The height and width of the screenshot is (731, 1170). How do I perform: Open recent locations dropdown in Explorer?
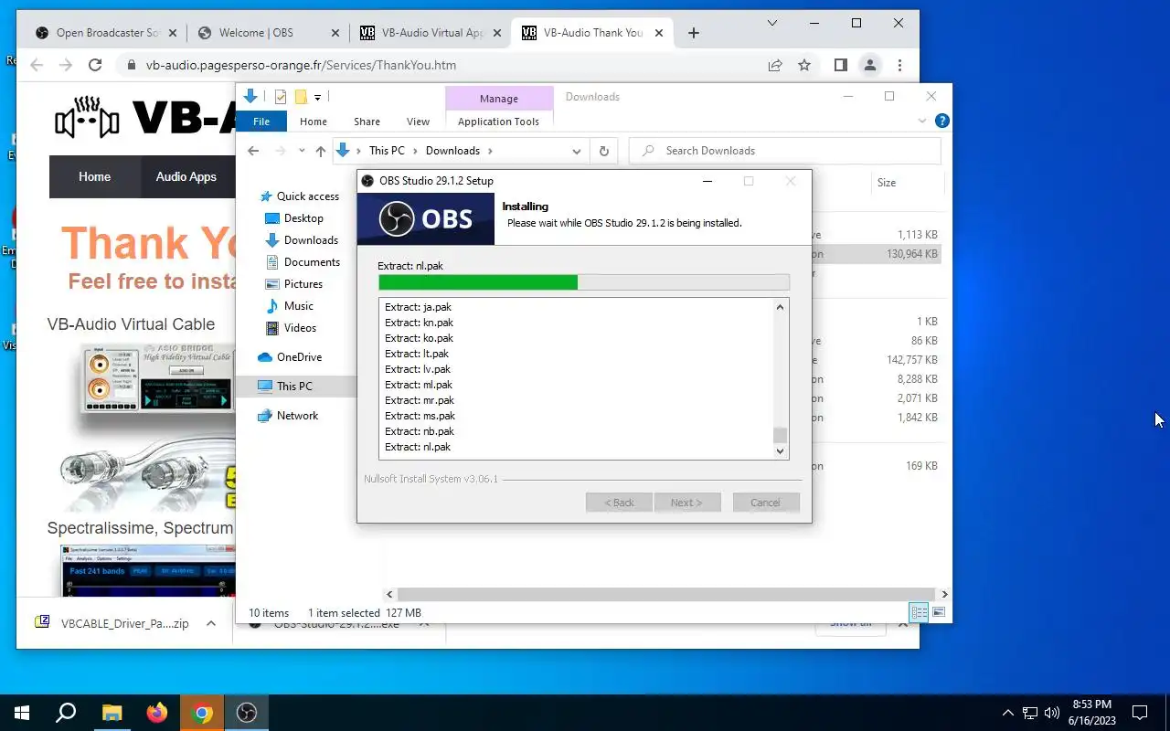(302, 151)
